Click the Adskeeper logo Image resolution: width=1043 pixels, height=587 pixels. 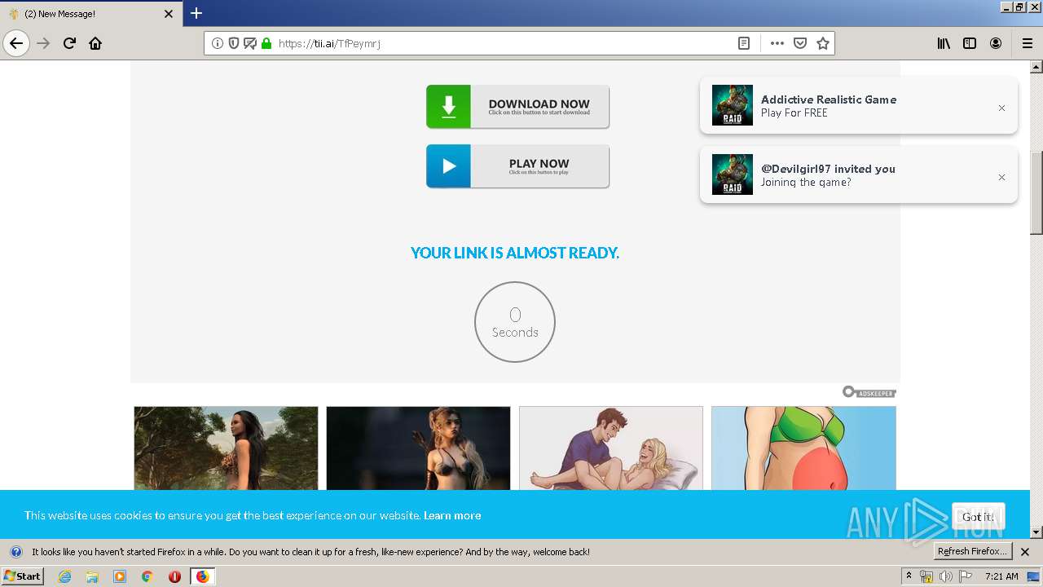coord(869,392)
